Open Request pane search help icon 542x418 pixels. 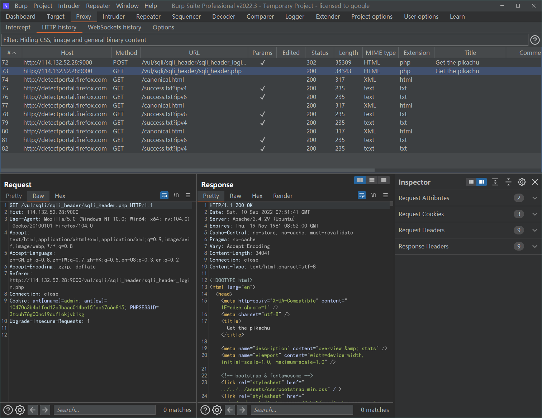pos(8,410)
